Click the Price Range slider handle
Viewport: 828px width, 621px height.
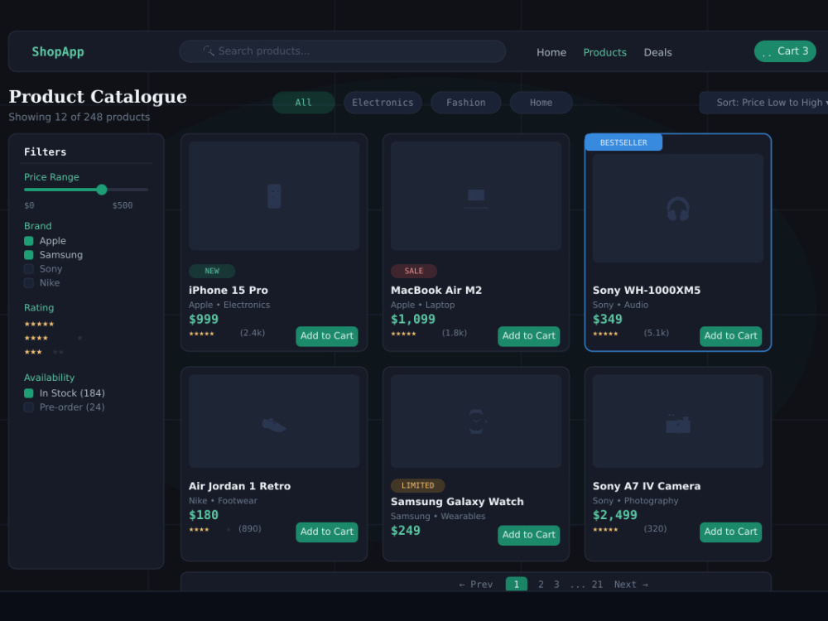click(x=102, y=190)
